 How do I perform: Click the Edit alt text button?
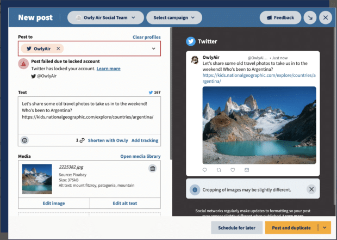(x=125, y=204)
